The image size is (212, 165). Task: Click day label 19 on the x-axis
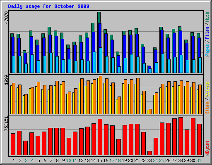[x=124, y=160]
